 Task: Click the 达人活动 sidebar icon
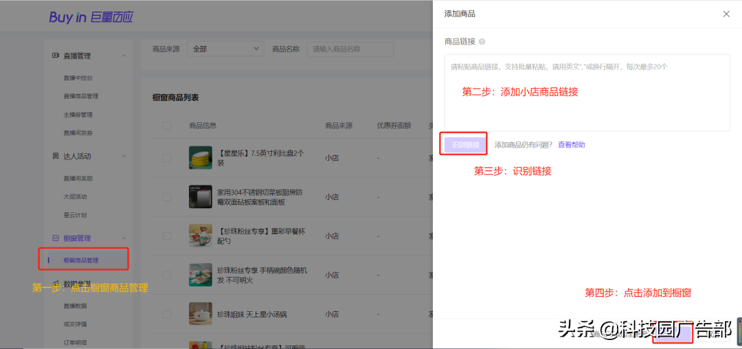point(55,156)
